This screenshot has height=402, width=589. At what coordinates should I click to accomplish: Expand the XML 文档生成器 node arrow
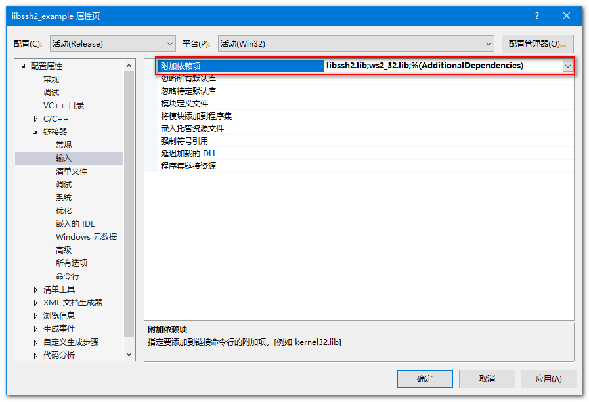[35, 303]
